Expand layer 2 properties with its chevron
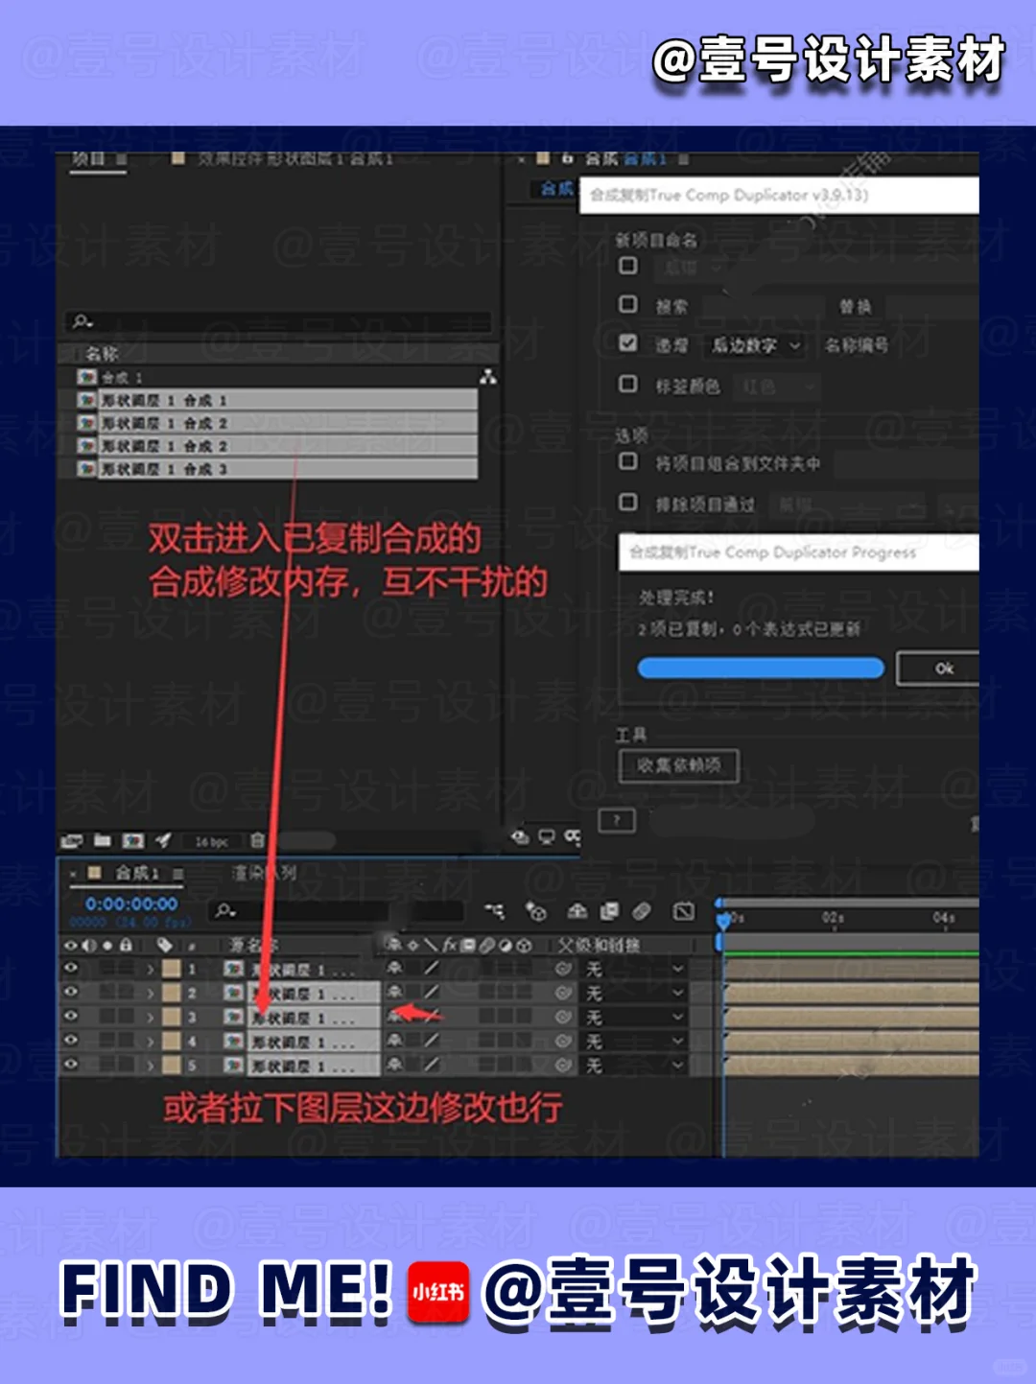This screenshot has width=1036, height=1384. click(150, 992)
